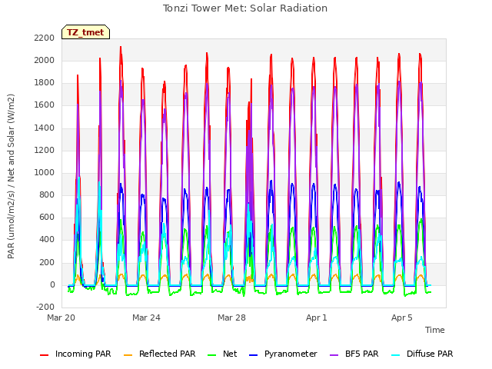Viewport: 492px width, 369px height.
Task: Click the chart title Tonzi Tower Met: Solar Radiation
Action: (245, 8)
